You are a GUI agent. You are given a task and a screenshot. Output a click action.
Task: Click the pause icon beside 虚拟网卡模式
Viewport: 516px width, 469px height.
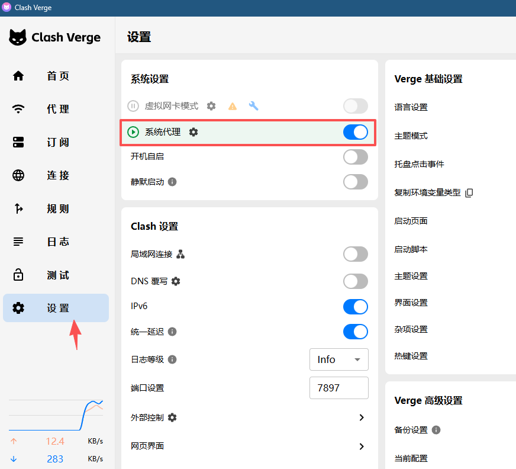[133, 106]
